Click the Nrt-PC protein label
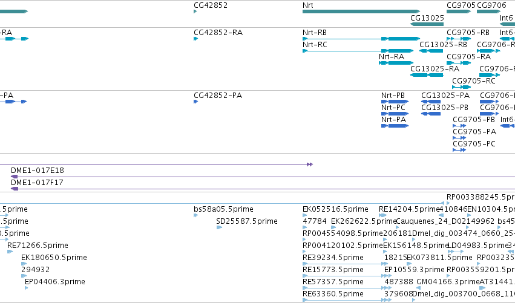The image size is (515, 303). [393, 108]
